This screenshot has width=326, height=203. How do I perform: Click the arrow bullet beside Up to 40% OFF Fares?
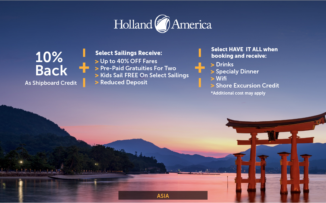coord(97,62)
